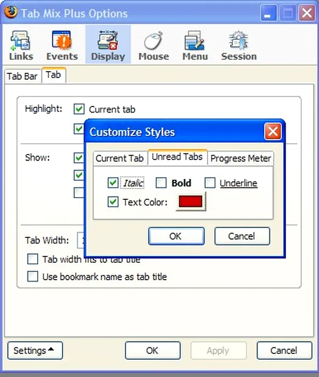The image size is (319, 377).
Task: Click Cancel in Customize Styles dialog
Action: pos(242,236)
